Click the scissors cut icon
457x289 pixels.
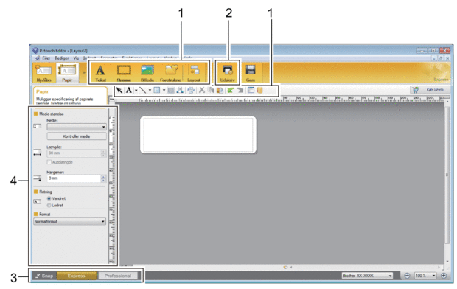point(201,91)
